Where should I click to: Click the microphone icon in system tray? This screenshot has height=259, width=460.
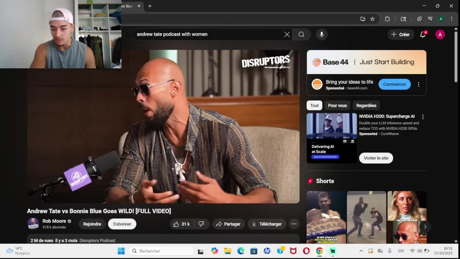click(390, 251)
